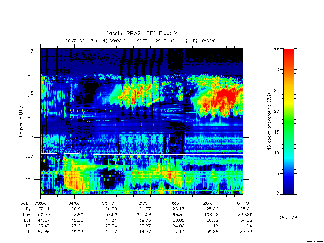Click the Rs value 26.81
This screenshot has height=243, width=324.
coord(77,209)
